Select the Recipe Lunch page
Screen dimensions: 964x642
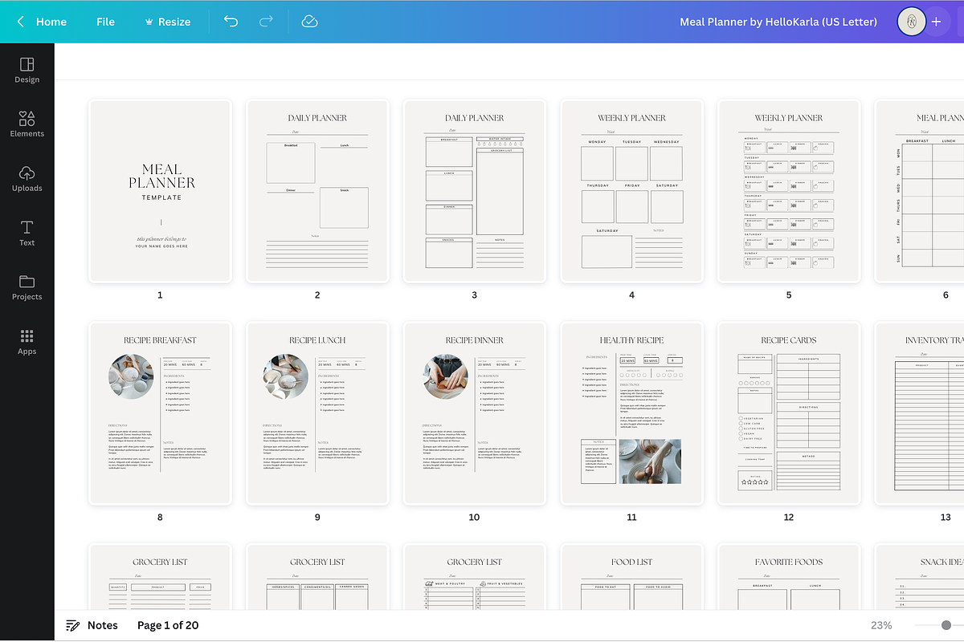pos(317,413)
